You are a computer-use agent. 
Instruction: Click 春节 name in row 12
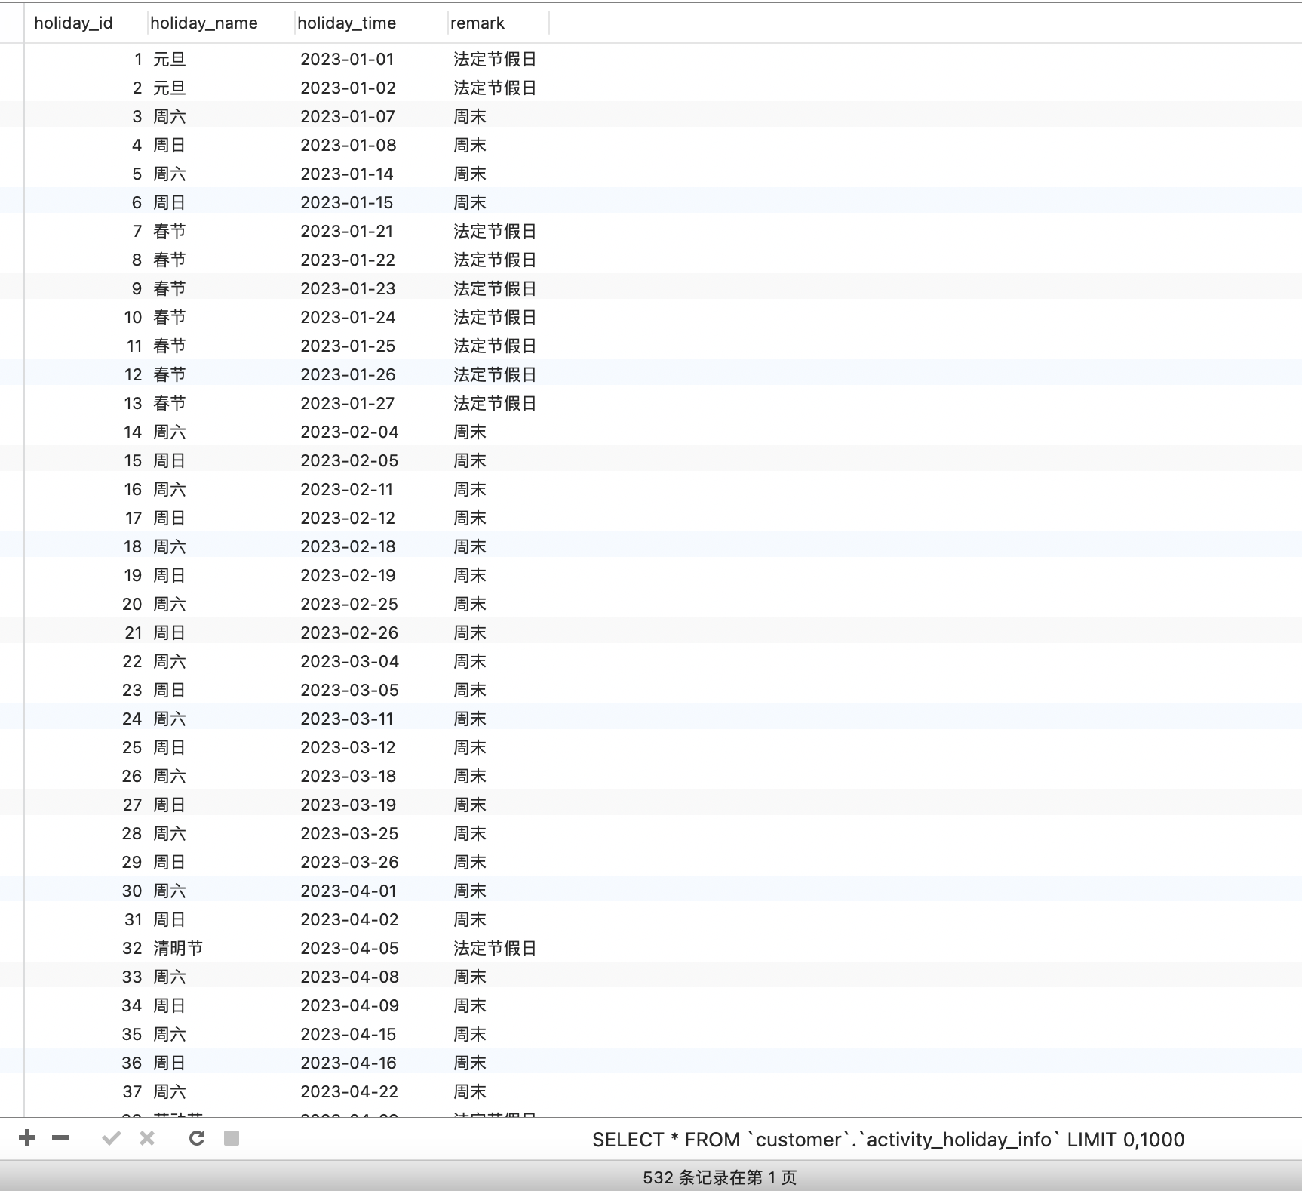click(x=169, y=374)
